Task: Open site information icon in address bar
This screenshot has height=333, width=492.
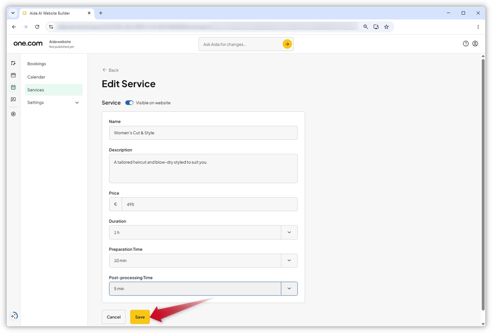Action: pyautogui.click(x=51, y=27)
